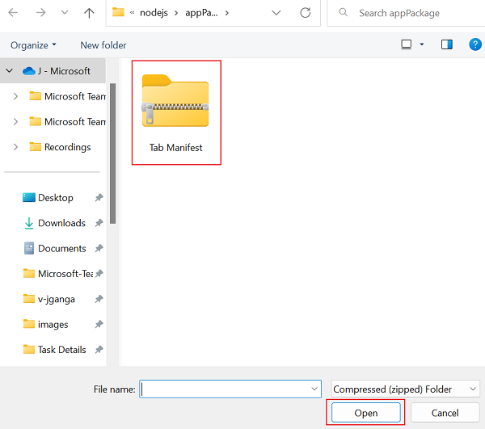
Task: Click the pin icon beside images
Action: point(99,324)
